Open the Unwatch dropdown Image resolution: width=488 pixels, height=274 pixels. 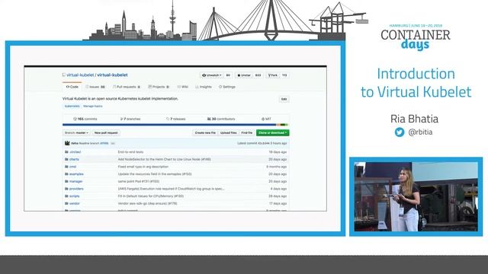click(212, 75)
